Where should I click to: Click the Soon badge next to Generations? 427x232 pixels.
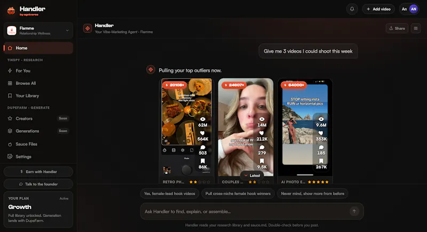(x=63, y=131)
